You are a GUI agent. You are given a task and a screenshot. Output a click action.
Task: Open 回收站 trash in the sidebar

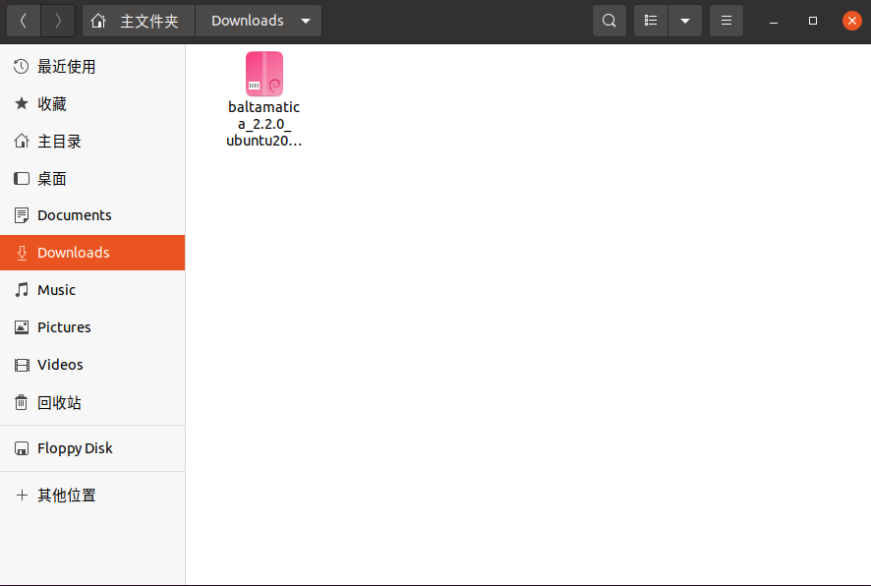[92, 402]
